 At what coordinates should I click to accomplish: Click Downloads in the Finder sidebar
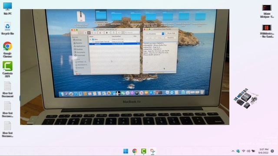tap(79, 55)
